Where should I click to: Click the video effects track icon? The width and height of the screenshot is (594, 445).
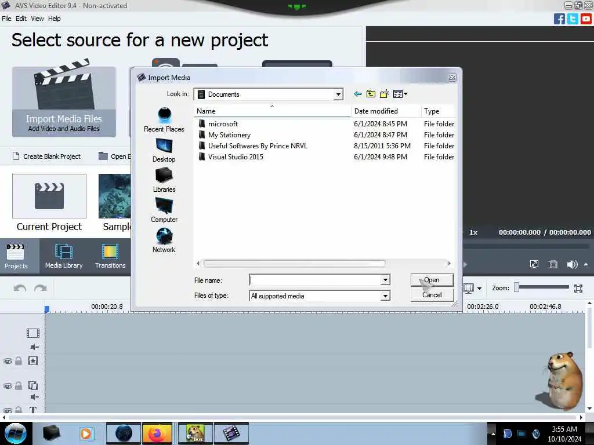pos(33,360)
